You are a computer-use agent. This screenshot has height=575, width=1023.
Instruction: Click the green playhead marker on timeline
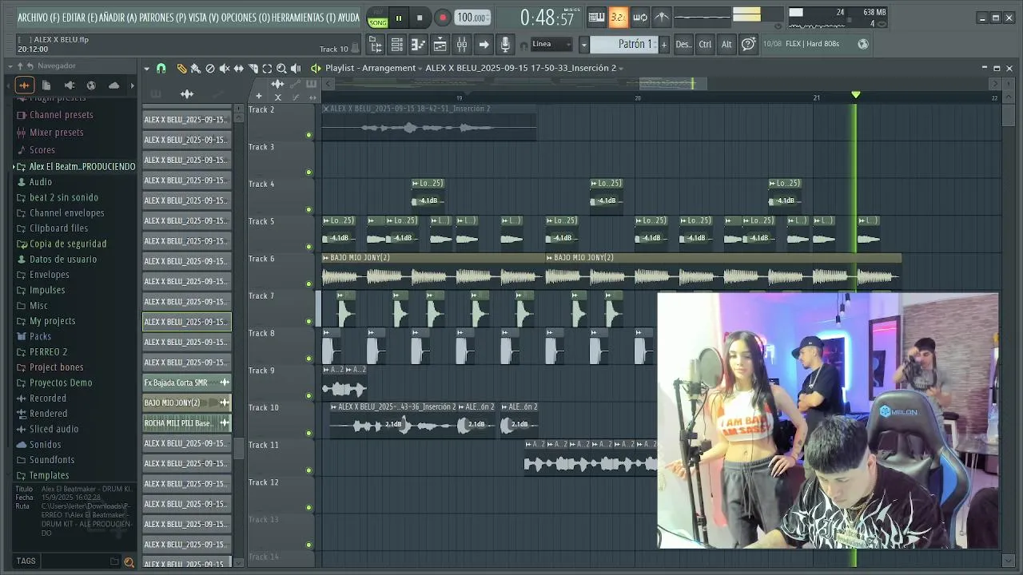(x=856, y=95)
